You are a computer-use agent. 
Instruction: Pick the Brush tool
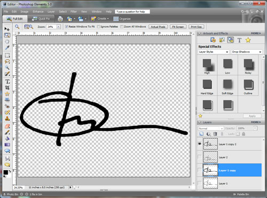pos(7,132)
